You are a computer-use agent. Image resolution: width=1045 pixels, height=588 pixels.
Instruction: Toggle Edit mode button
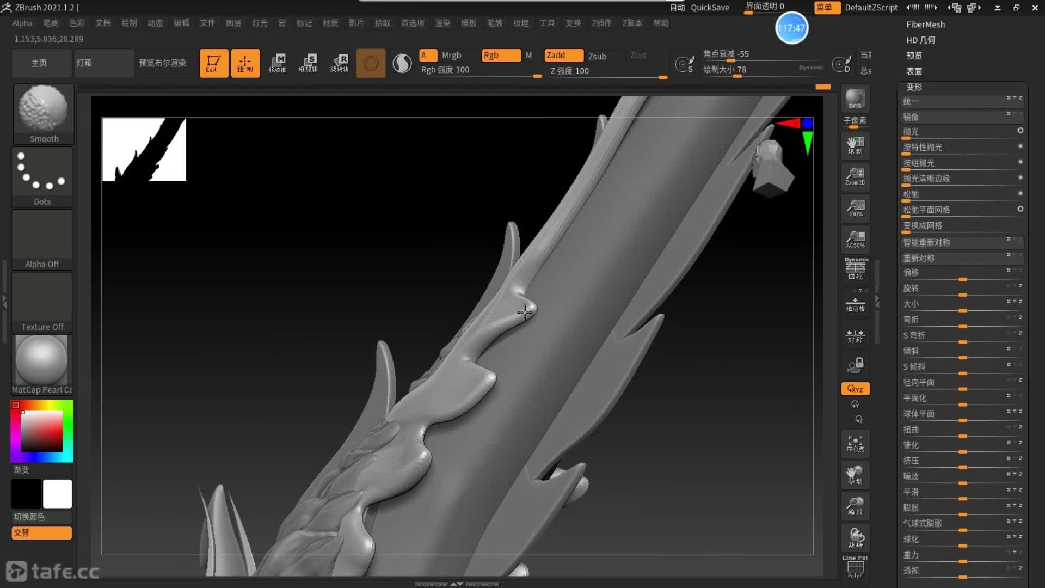tap(213, 63)
